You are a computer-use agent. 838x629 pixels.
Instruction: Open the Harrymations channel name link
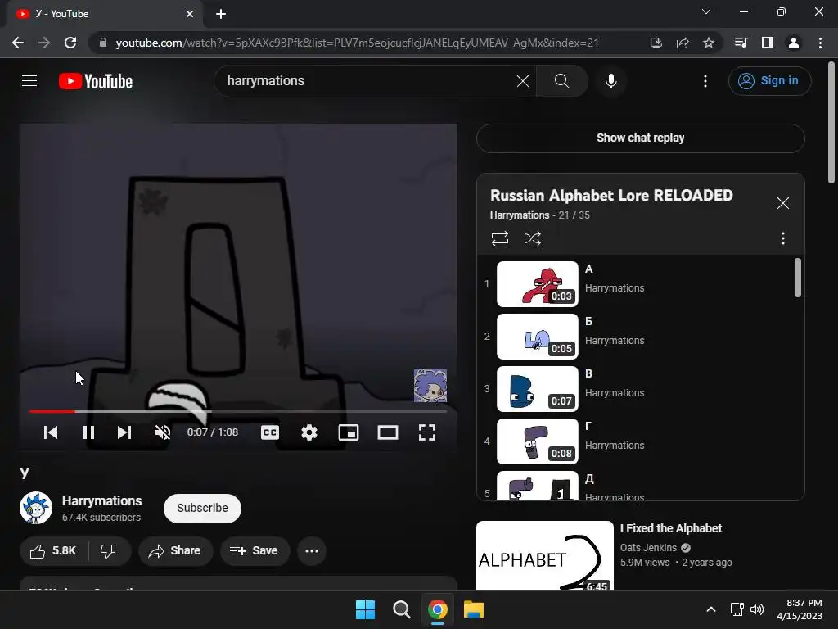click(x=101, y=500)
